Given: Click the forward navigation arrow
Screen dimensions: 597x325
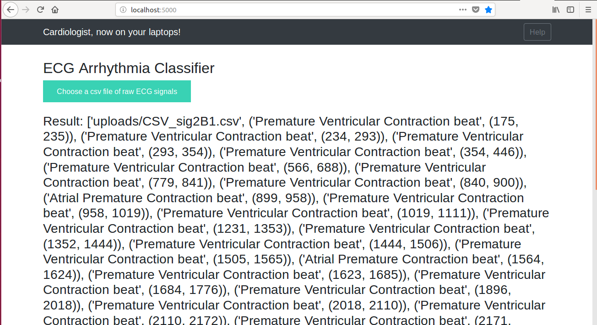Looking at the screenshot, I should click(x=26, y=10).
